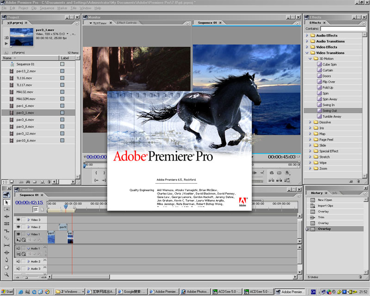Click the Find binoculars icon in Project panel
The image size is (370, 296).
pos(28,182)
